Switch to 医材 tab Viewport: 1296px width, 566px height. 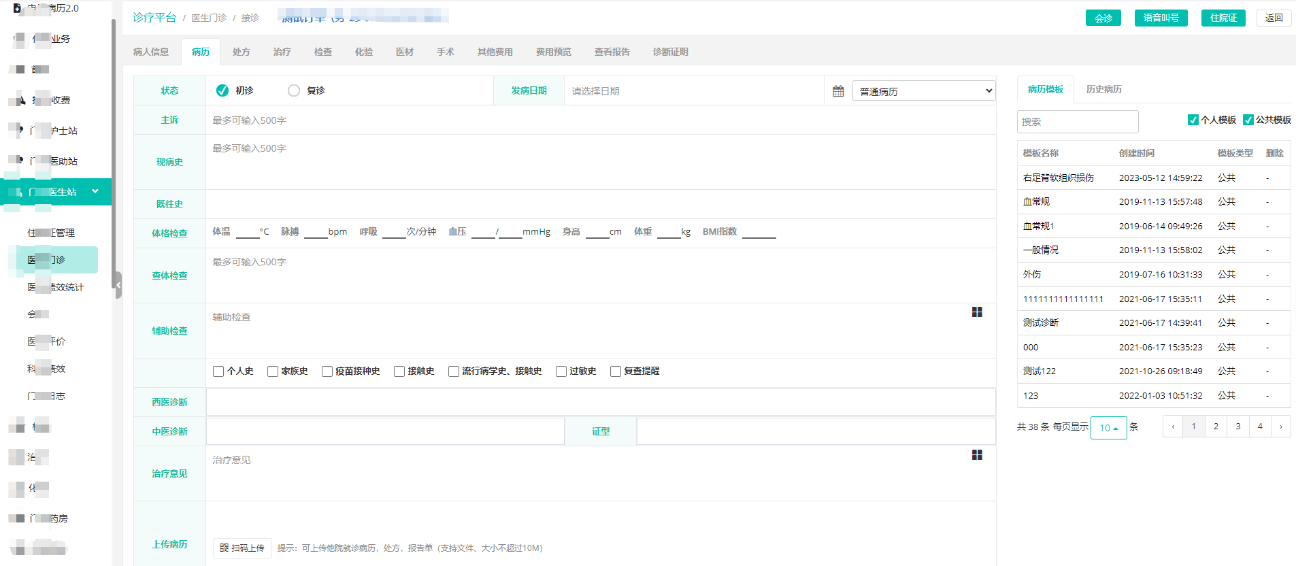coord(404,52)
